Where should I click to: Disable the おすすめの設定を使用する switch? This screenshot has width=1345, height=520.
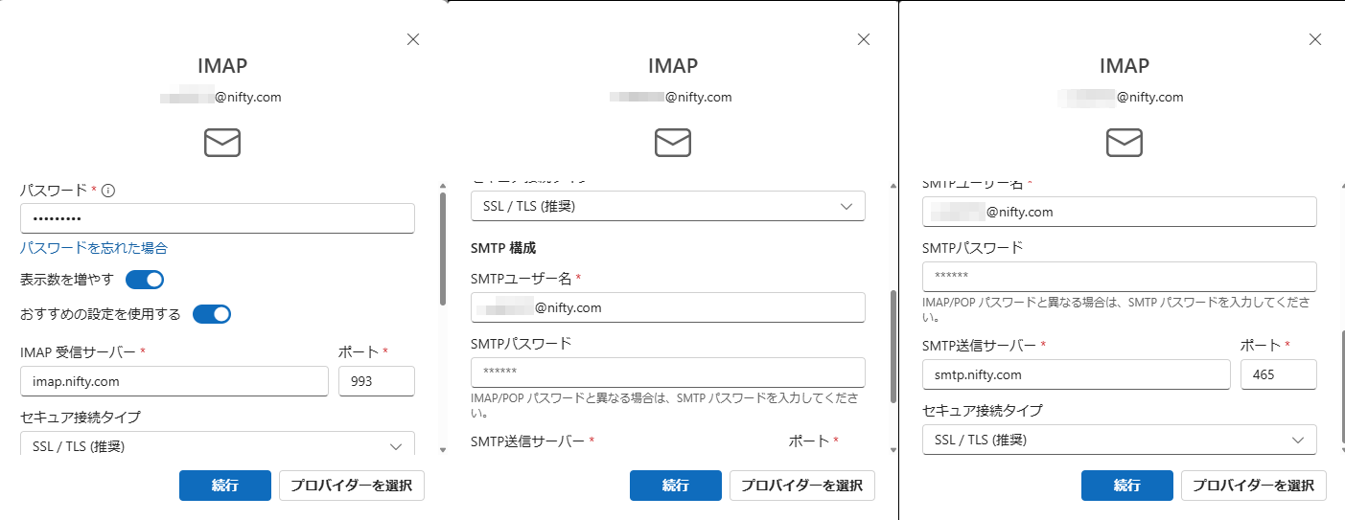click(212, 314)
